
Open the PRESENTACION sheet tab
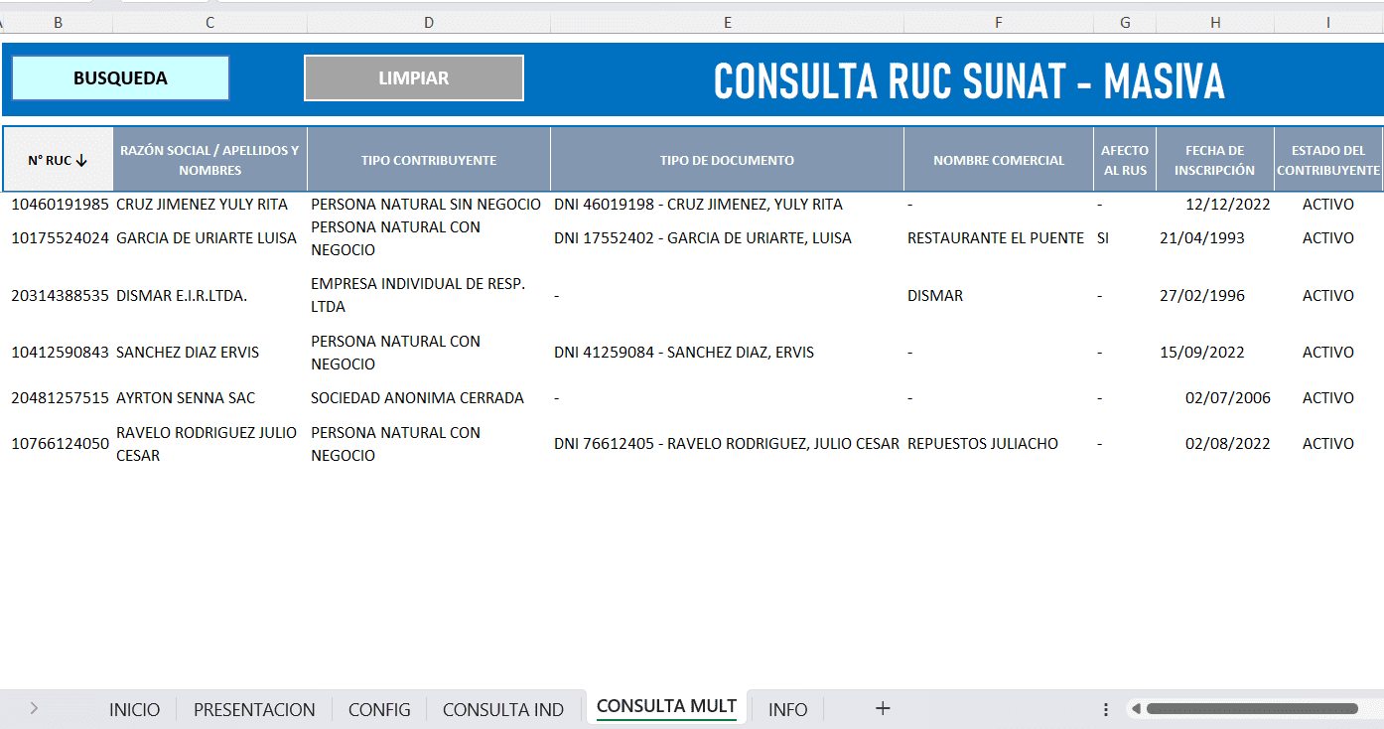pyautogui.click(x=254, y=709)
